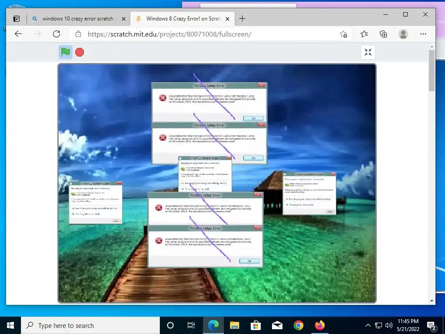Select Windows 8 Crazy Error tab
445x334 pixels.
pyautogui.click(x=182, y=19)
